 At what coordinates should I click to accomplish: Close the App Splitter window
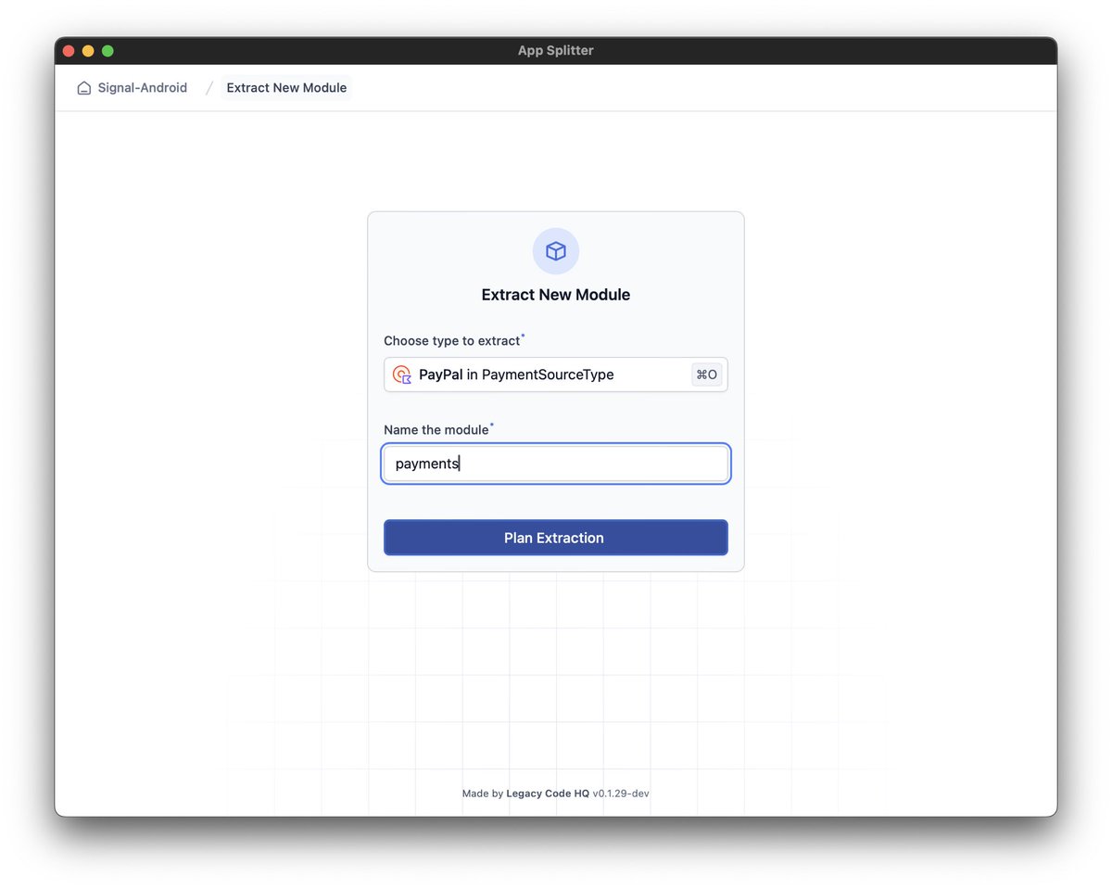(69, 51)
